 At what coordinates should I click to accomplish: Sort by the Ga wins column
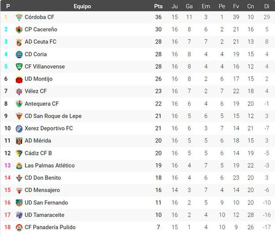coord(189,6)
